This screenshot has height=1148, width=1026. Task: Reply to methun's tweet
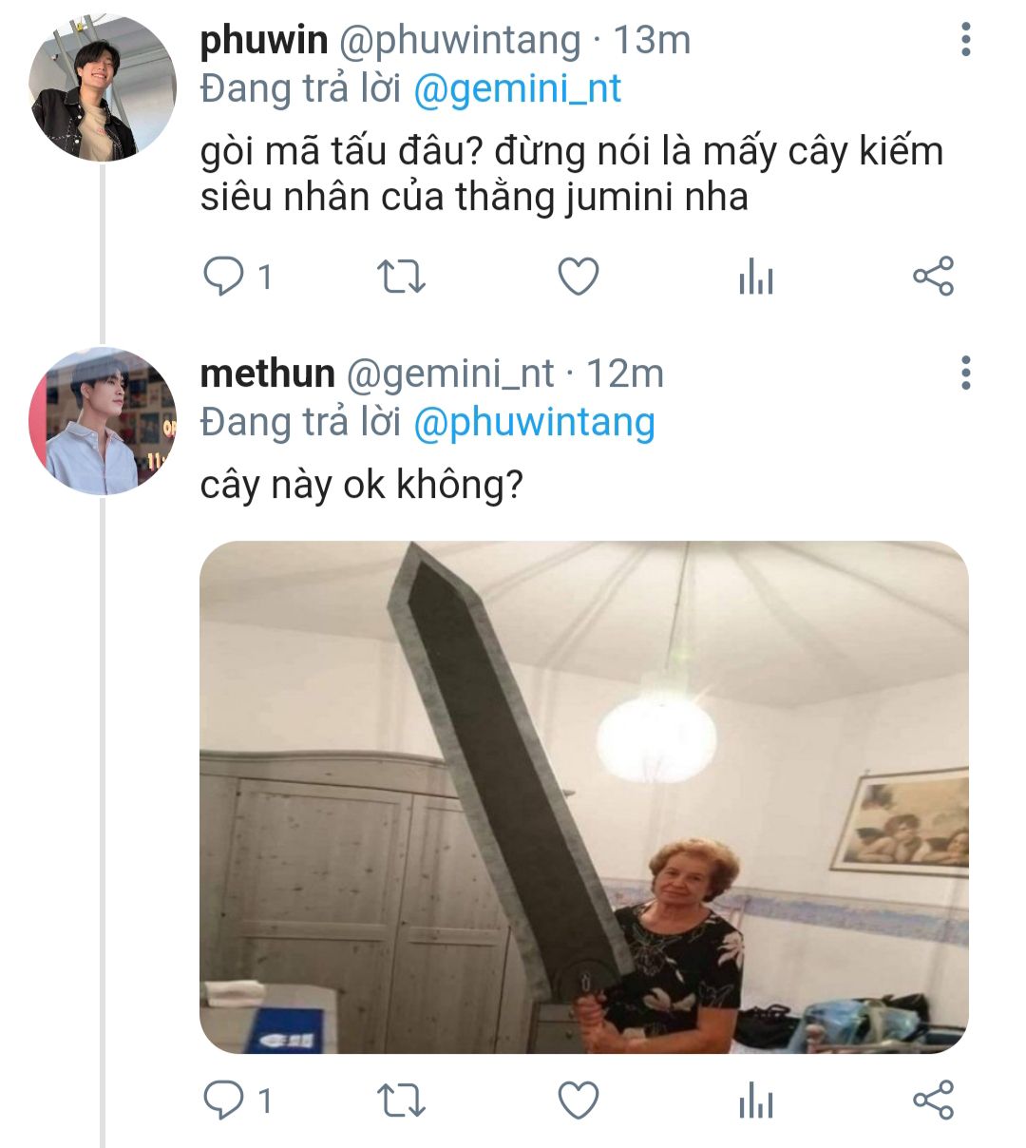pos(224,1100)
